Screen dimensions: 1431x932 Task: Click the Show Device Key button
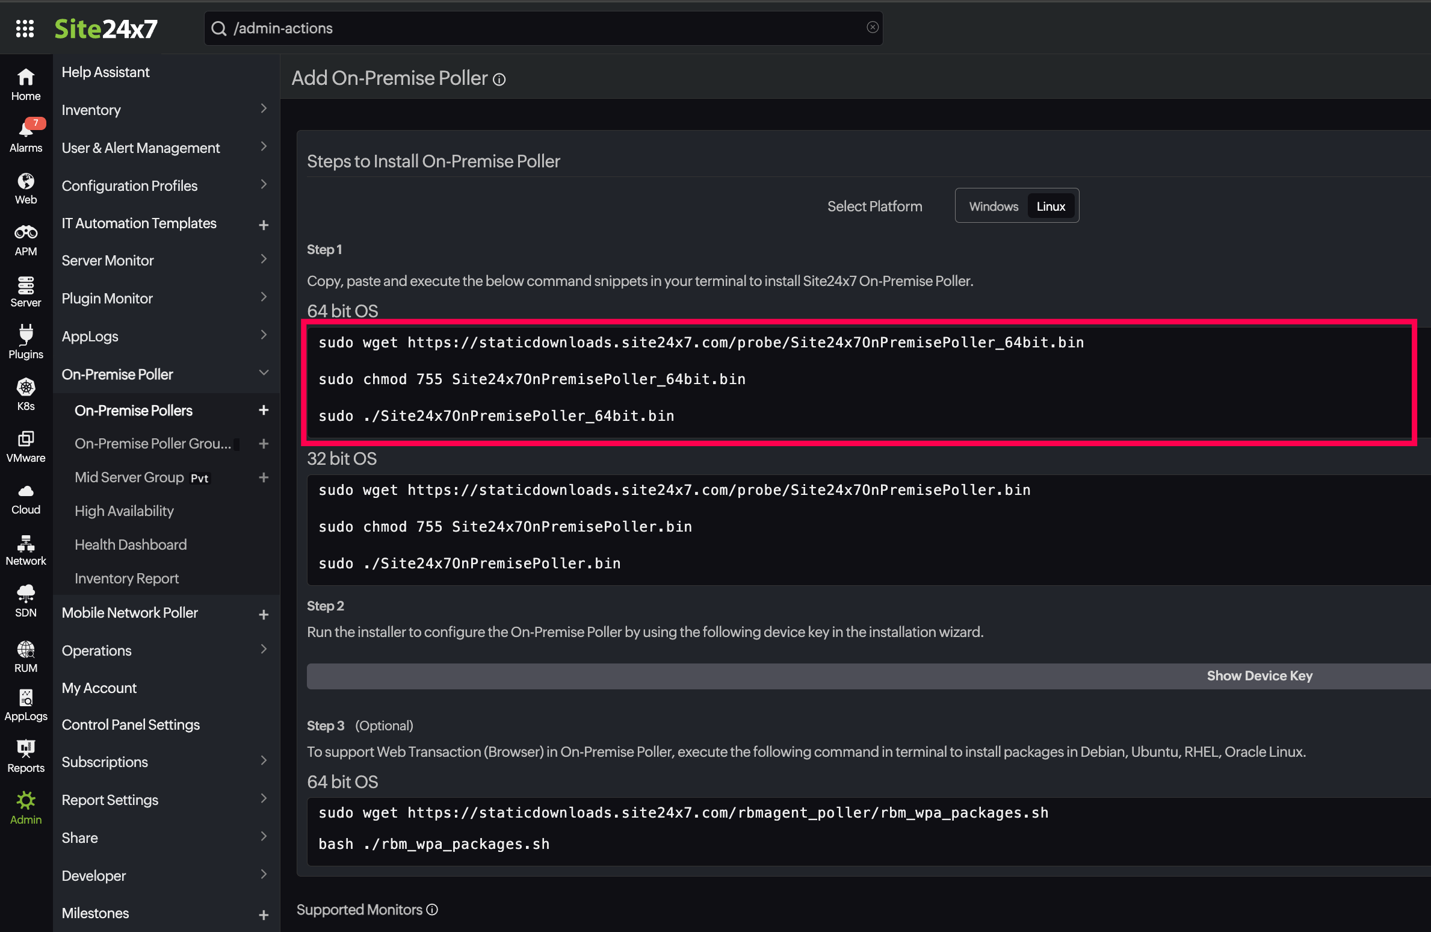click(x=1259, y=676)
